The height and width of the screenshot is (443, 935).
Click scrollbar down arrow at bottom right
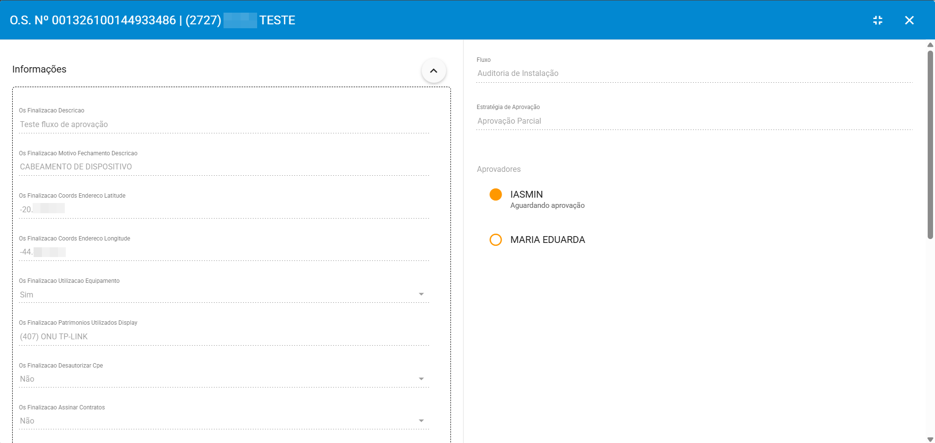click(x=930, y=439)
